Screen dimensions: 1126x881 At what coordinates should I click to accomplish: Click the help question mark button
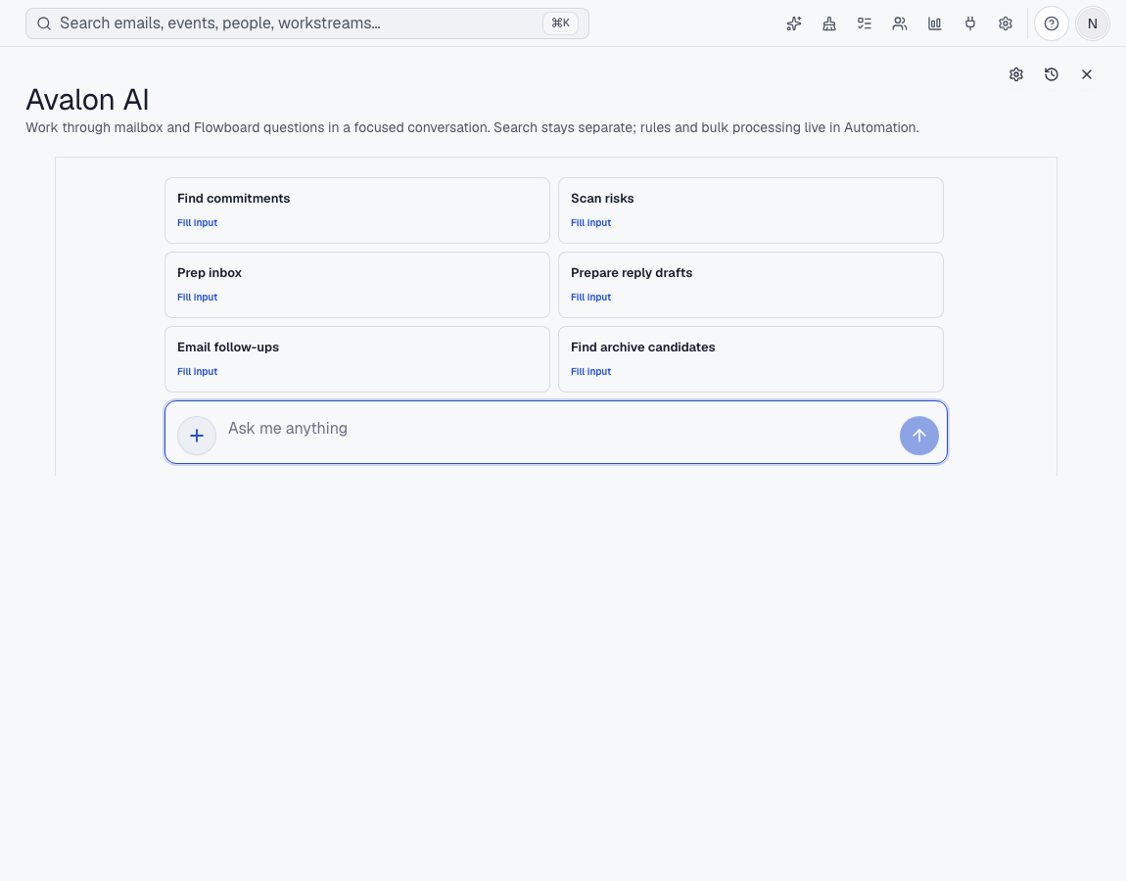(1052, 23)
